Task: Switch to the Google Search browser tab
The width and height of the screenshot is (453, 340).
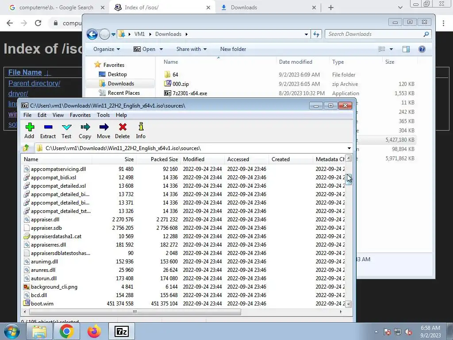Action: (x=56, y=8)
